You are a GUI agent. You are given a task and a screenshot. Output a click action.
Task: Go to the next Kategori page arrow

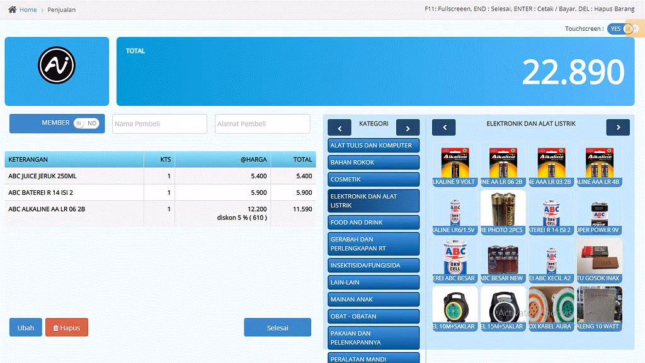(x=408, y=128)
